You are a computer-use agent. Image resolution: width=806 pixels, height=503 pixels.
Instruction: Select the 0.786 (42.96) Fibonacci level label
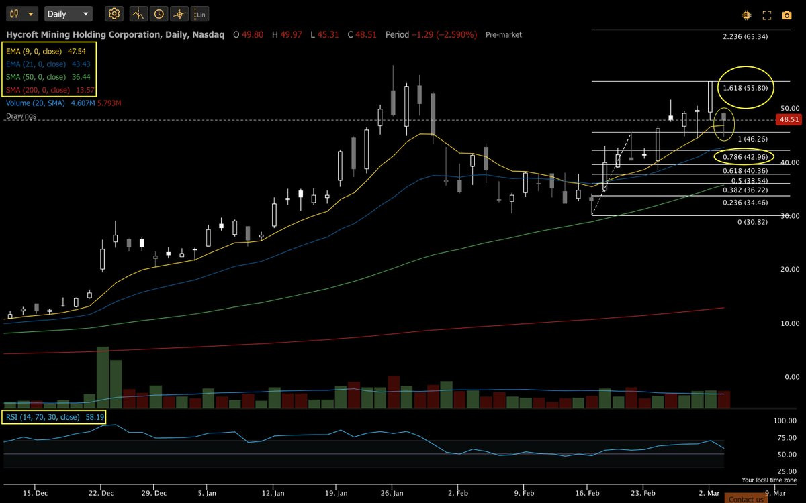(x=745, y=157)
